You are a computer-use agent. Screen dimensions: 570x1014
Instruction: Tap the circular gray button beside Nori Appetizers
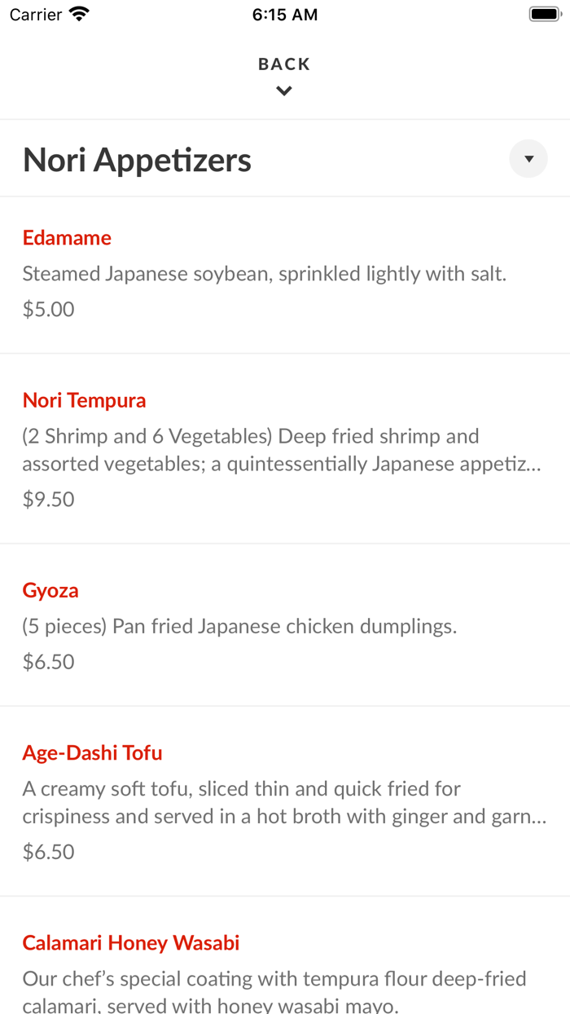click(x=528, y=158)
